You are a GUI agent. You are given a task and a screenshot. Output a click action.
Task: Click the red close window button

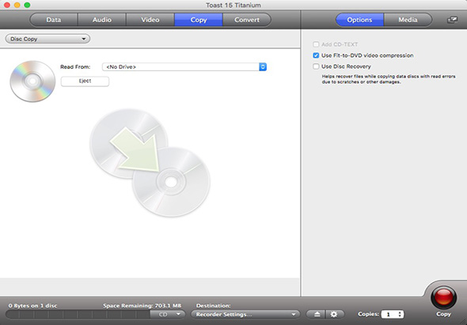pos(6,5)
